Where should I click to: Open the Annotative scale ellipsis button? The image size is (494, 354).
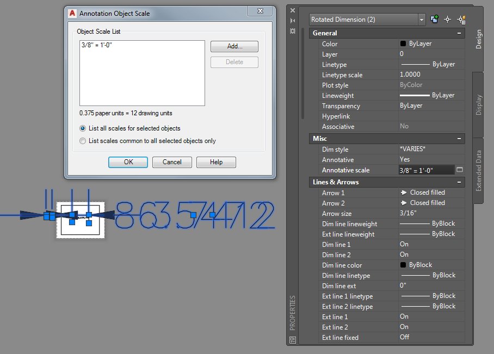460,170
